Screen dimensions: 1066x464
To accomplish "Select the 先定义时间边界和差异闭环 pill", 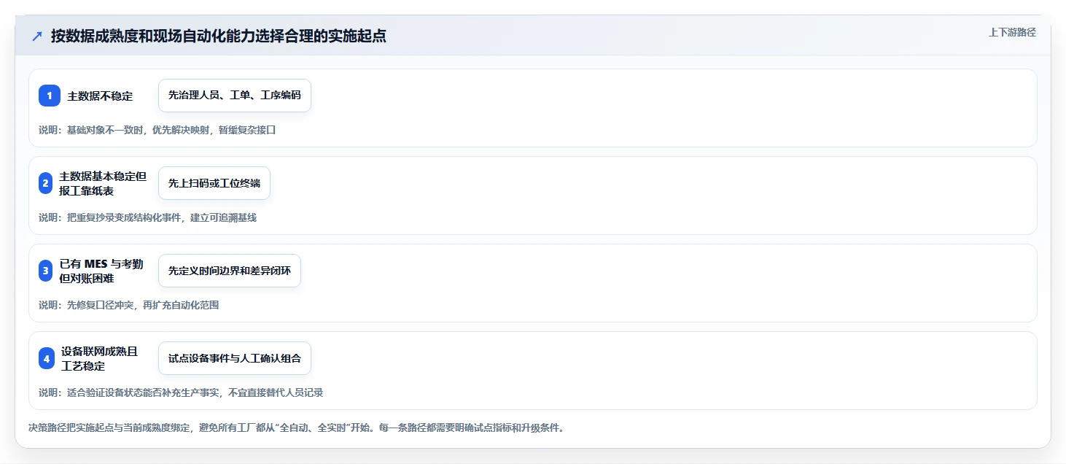I will click(230, 271).
